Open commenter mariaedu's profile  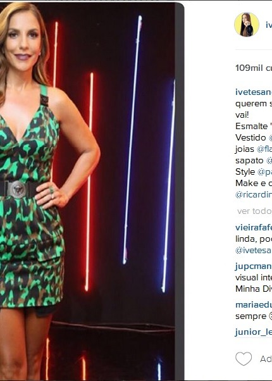coord(254,305)
